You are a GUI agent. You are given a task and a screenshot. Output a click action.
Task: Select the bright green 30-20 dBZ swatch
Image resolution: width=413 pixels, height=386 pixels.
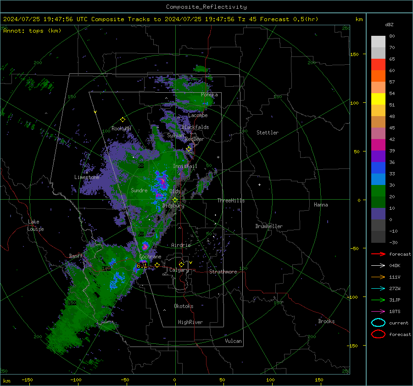coord(378,190)
